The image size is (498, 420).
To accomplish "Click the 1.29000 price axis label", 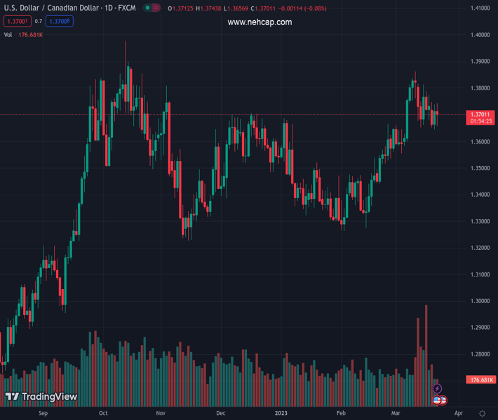I will tap(480, 328).
